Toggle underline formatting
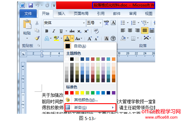The width and height of the screenshot is (186, 122). [61, 31]
